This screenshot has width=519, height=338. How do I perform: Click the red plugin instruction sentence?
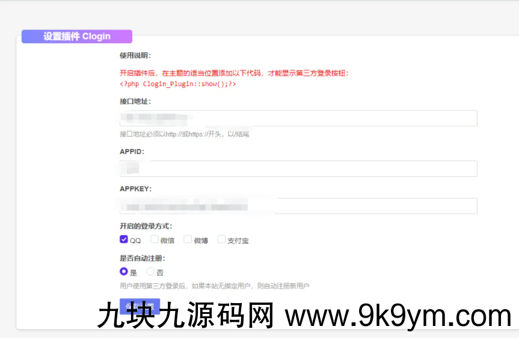[x=234, y=73]
